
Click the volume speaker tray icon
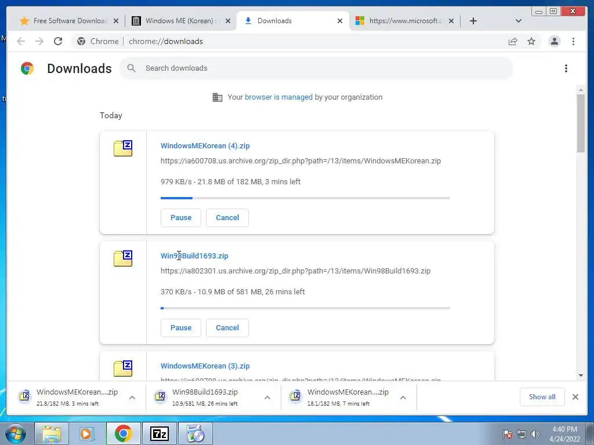click(535, 434)
